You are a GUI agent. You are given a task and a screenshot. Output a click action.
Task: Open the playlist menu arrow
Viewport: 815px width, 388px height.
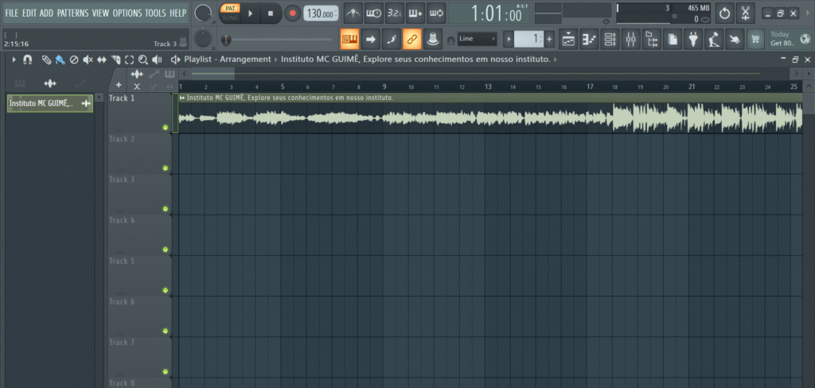(14, 60)
